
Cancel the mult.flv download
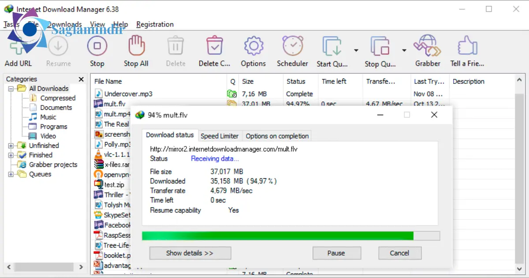[x=399, y=253]
